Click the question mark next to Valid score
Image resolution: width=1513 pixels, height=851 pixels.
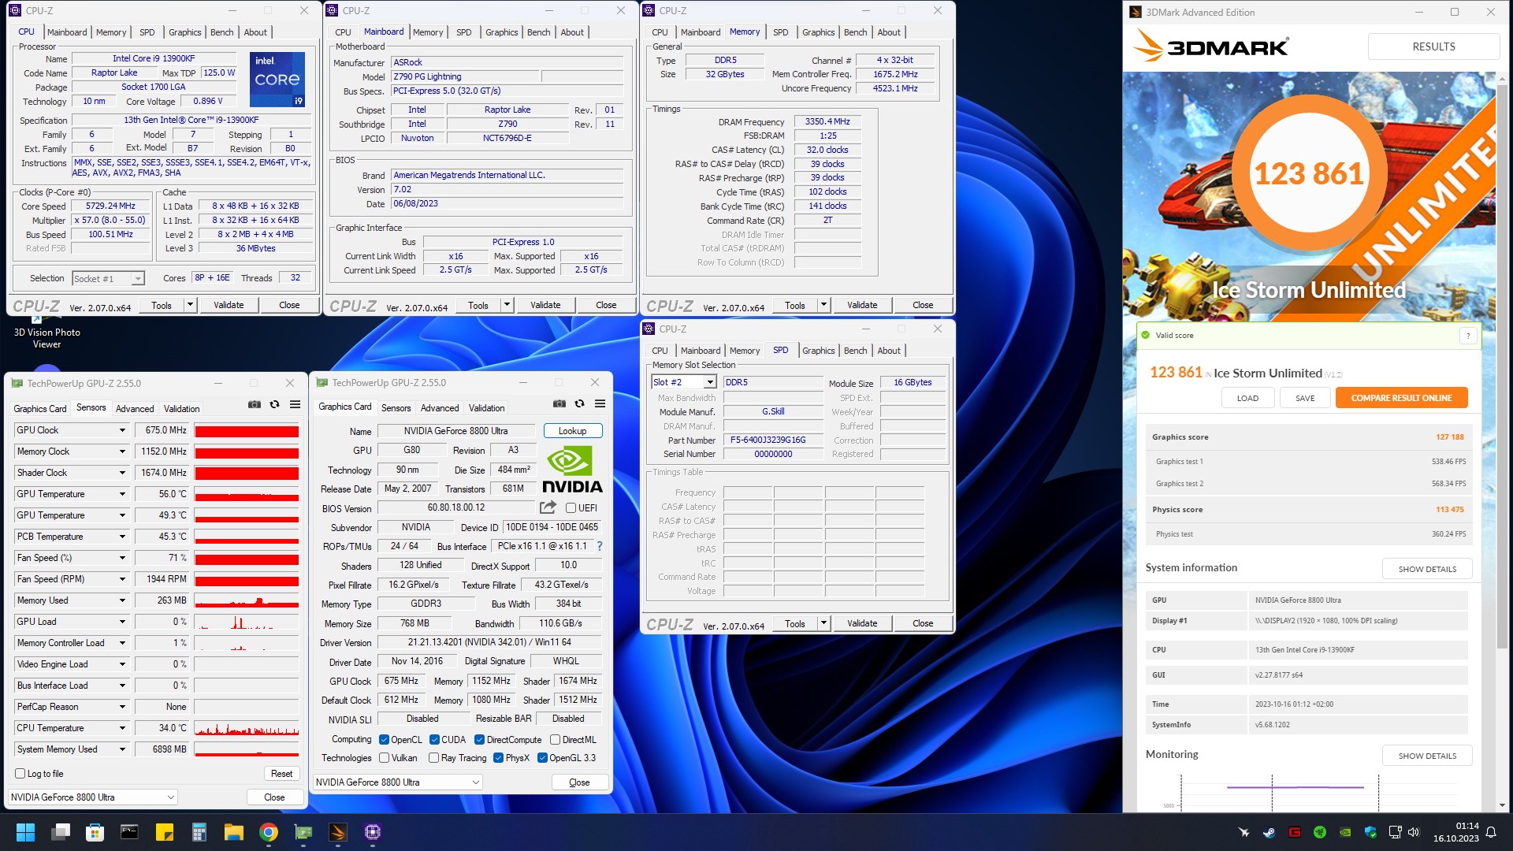point(1468,336)
